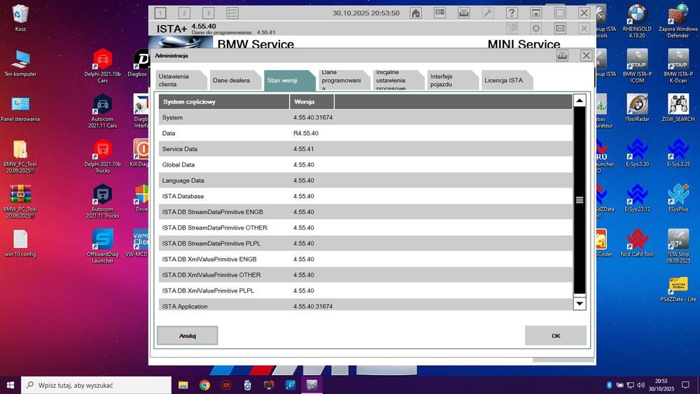Viewport: 700px width, 394px height.
Task: Open notification center in system tray
Action: (x=685, y=385)
